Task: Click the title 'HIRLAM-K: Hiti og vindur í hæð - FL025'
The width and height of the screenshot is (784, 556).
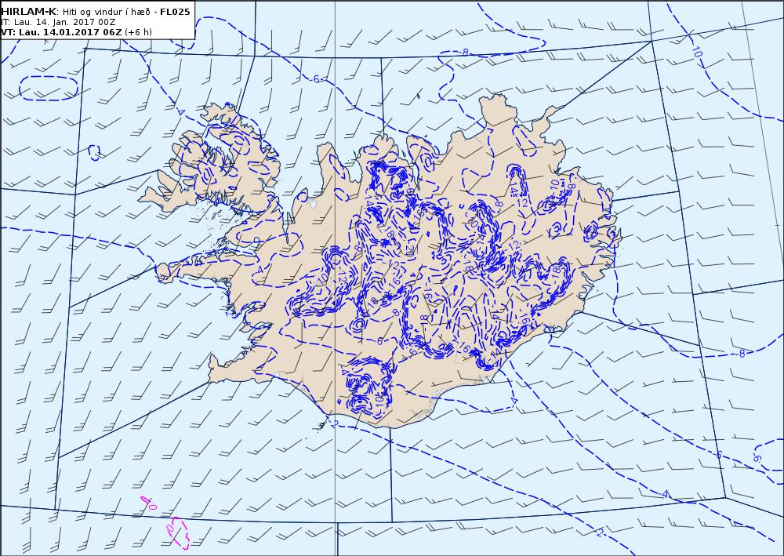Action: (96, 12)
